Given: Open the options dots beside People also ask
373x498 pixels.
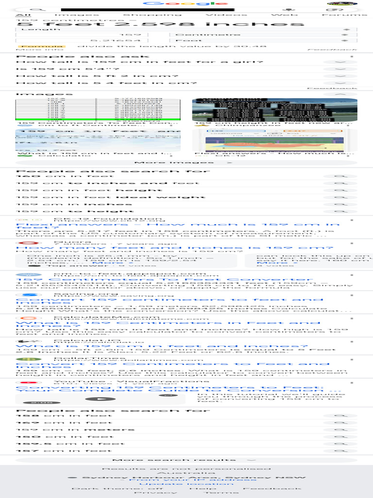Looking at the screenshot, I should [352, 56].
